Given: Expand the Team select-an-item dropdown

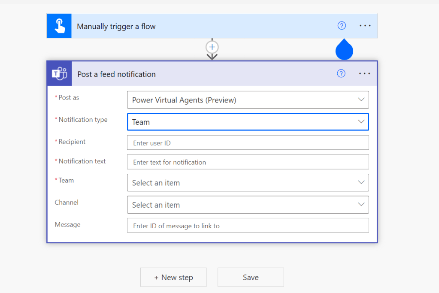Looking at the screenshot, I should (x=248, y=183).
